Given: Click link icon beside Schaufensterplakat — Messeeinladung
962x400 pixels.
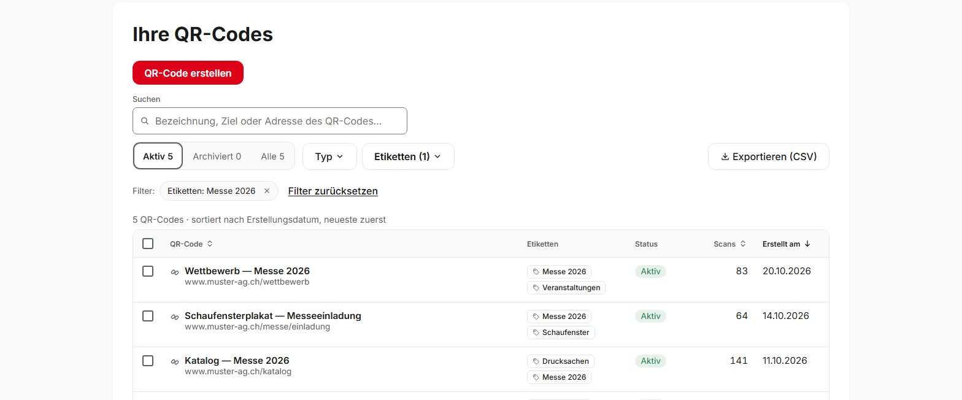Looking at the screenshot, I should pos(175,317).
